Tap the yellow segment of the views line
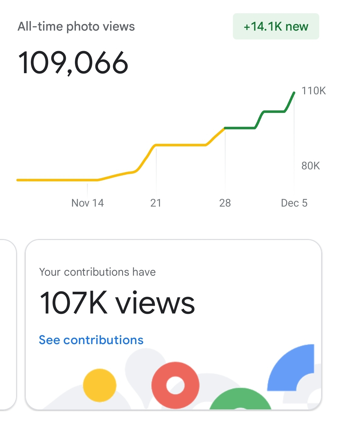Viewport: 340px width, 422px height. (179, 145)
